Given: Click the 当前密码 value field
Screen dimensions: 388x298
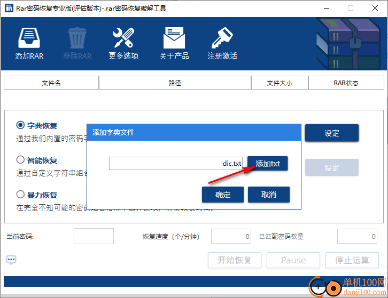Looking at the screenshot, I should 94,236.
